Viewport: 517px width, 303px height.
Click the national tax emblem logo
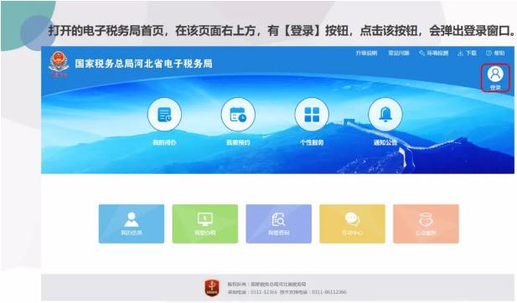[x=59, y=64]
